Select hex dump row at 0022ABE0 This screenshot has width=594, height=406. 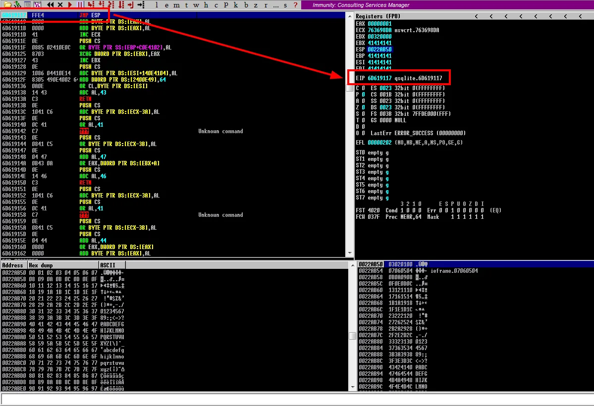coord(174,388)
